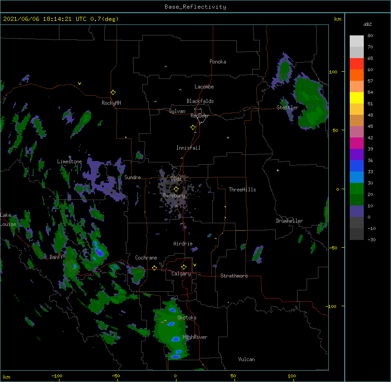
Task: Click the Drumheller label
Action: [x=289, y=221]
